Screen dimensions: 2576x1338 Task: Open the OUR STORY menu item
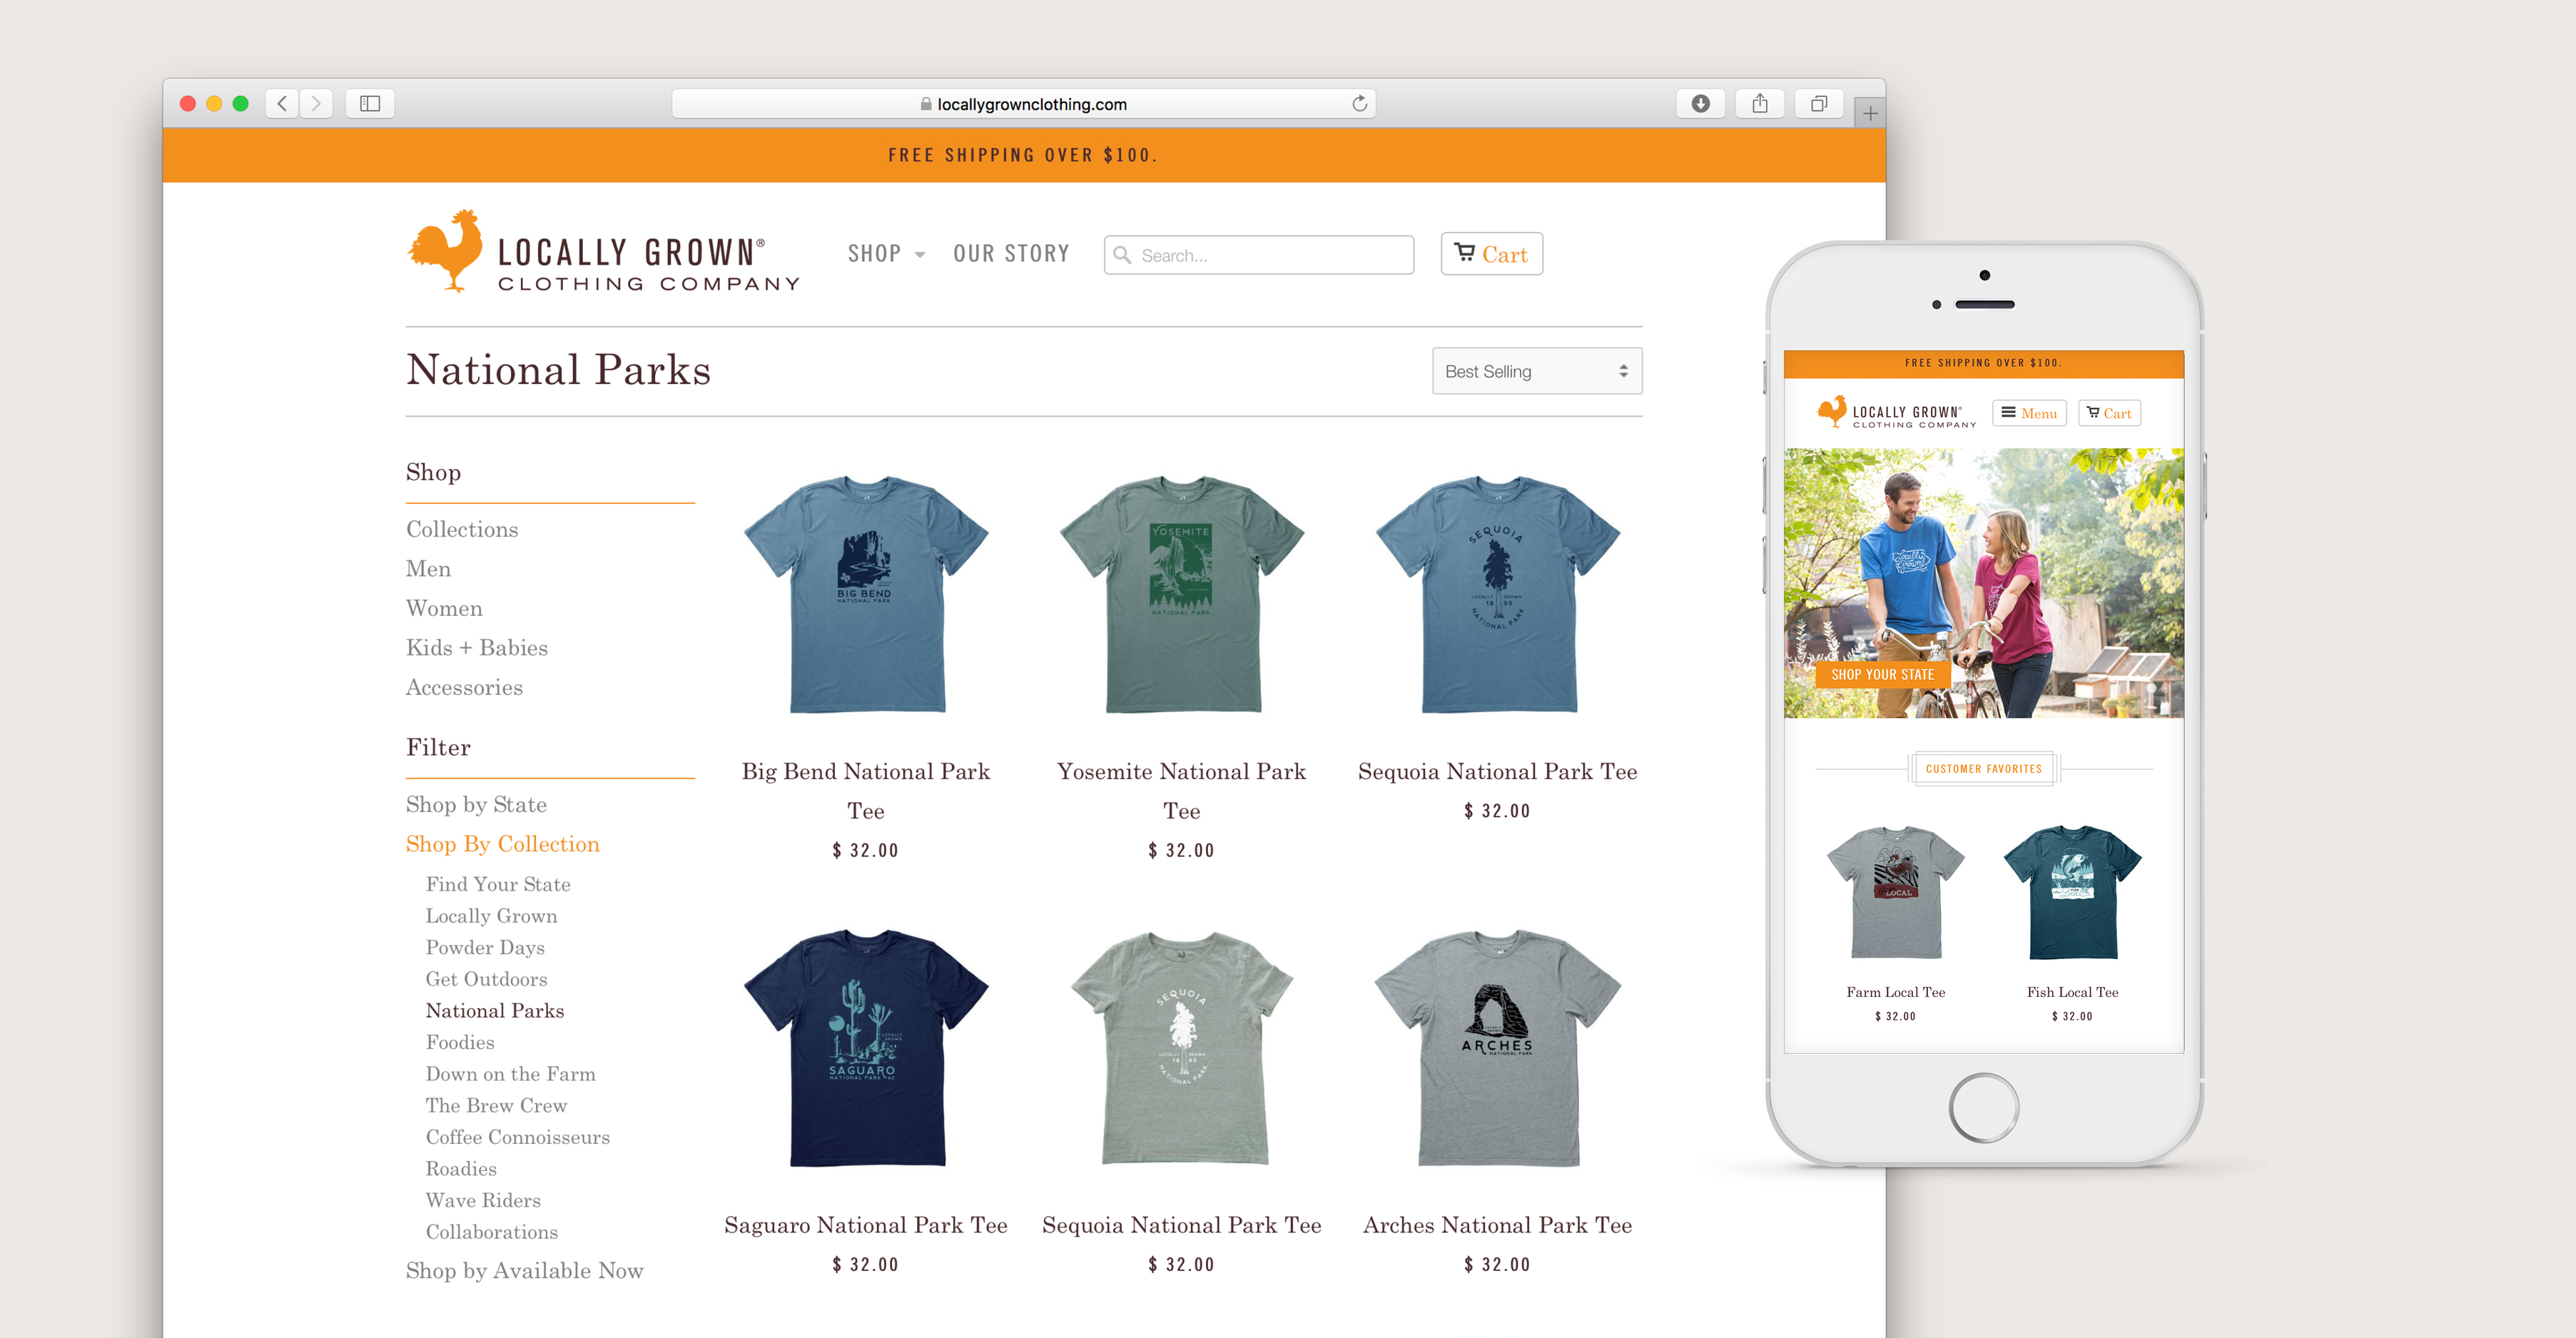[x=1011, y=254]
